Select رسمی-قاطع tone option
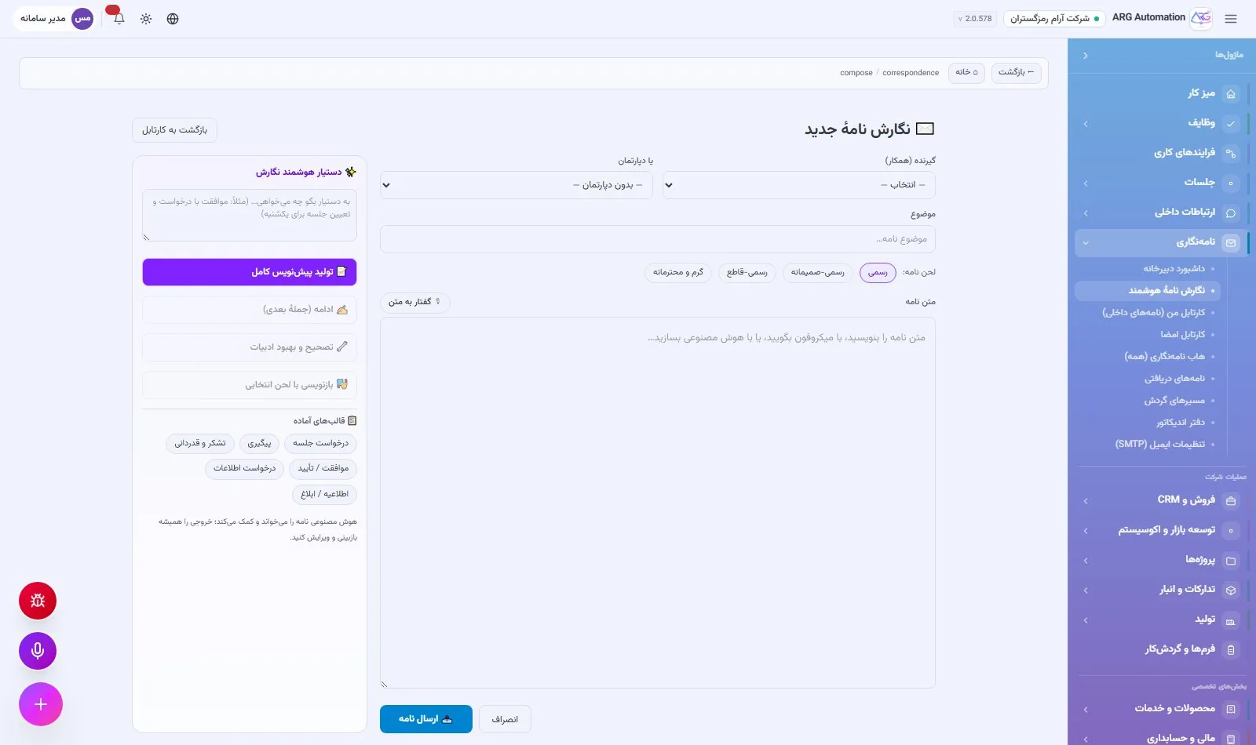 pyautogui.click(x=747, y=272)
